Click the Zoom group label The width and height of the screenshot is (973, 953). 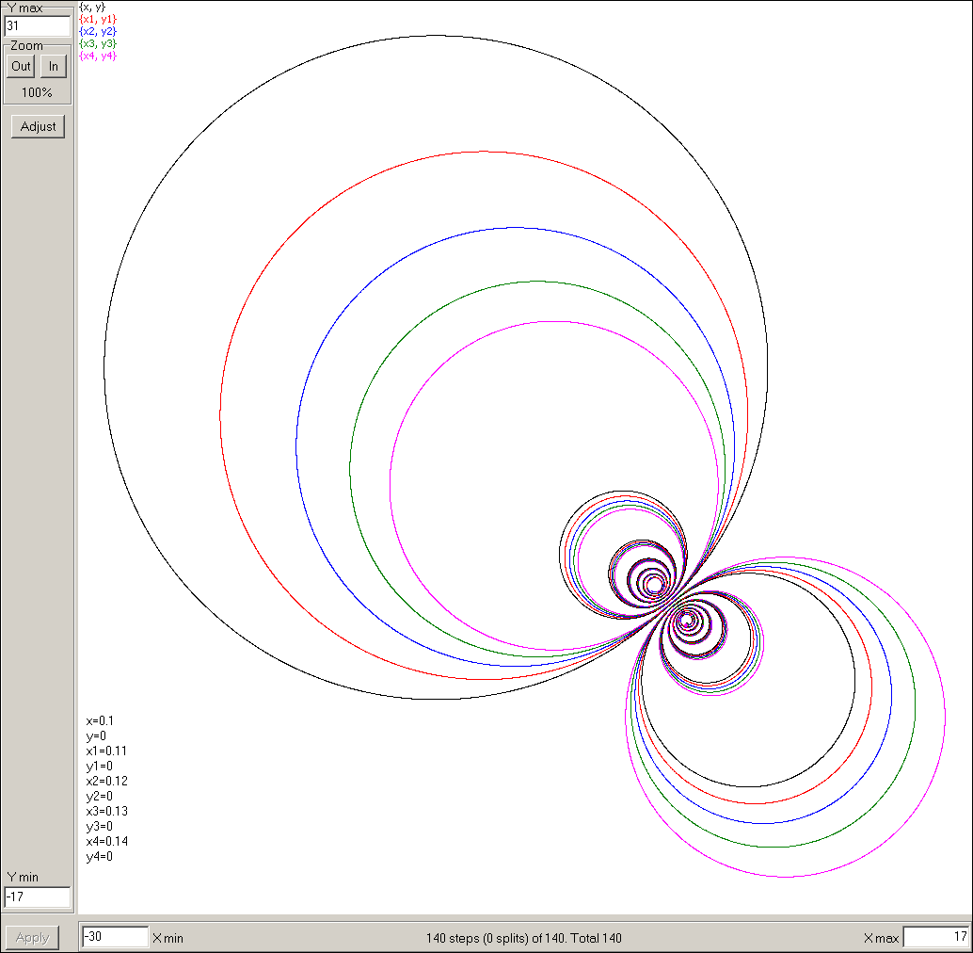click(x=26, y=46)
